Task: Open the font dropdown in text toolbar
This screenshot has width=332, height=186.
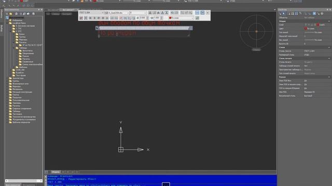Action: [117, 13]
